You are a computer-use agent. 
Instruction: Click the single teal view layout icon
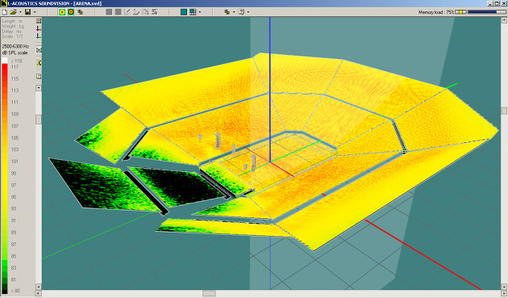tap(184, 12)
